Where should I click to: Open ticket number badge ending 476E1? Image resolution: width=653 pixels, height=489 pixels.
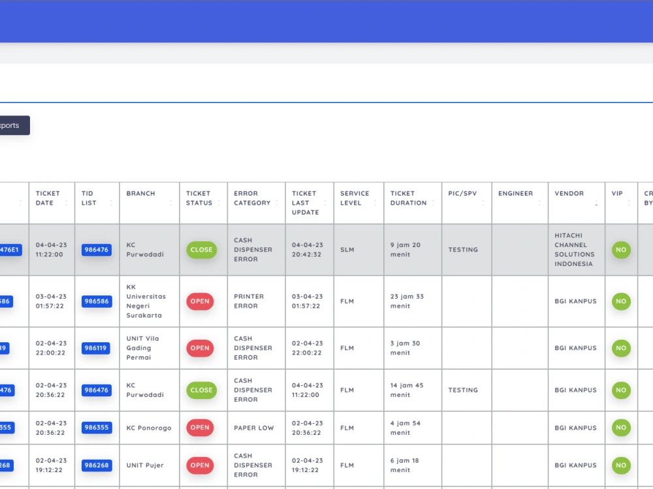pos(11,250)
